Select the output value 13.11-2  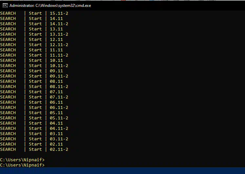pos(59,34)
